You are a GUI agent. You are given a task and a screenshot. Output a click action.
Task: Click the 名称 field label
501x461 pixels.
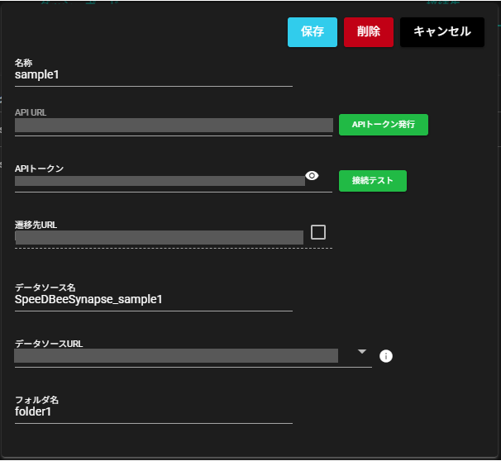coord(23,63)
